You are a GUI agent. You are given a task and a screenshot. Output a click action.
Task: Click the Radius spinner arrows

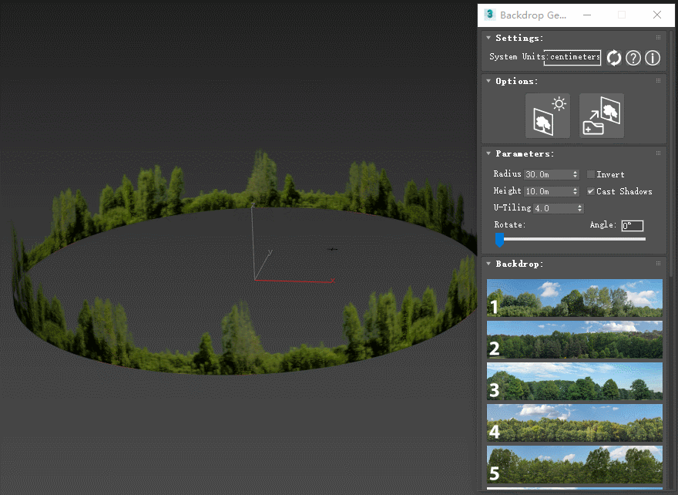pos(576,174)
